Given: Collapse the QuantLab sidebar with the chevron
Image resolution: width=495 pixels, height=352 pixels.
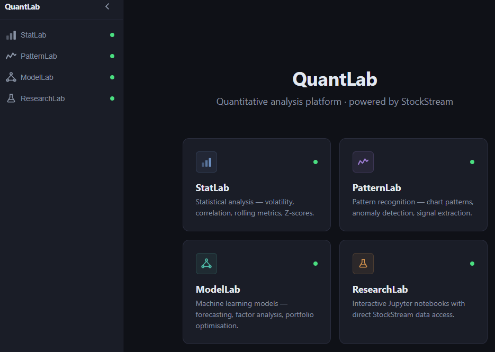Looking at the screenshot, I should pyautogui.click(x=107, y=7).
